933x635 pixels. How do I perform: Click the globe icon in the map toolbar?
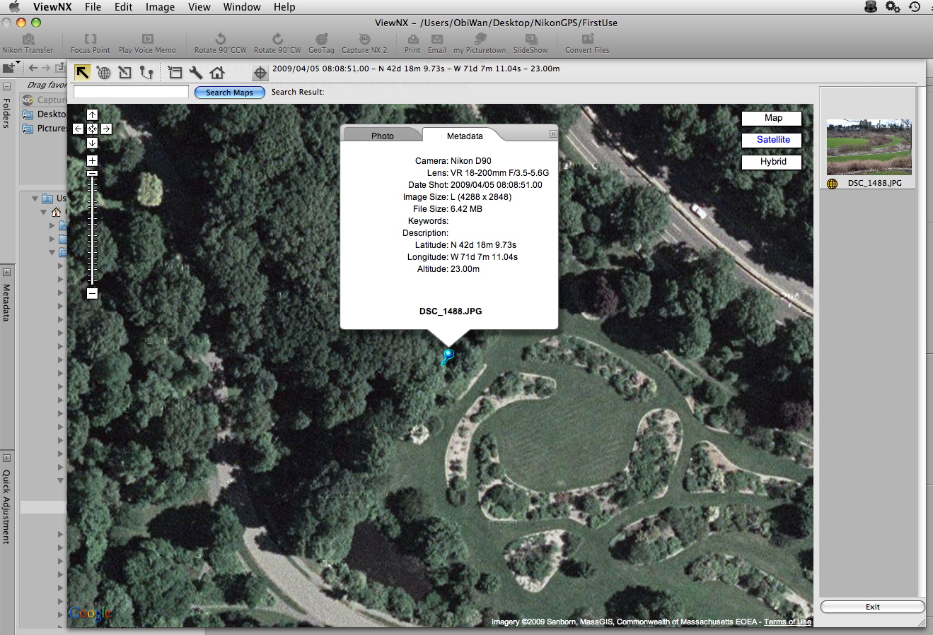[104, 72]
